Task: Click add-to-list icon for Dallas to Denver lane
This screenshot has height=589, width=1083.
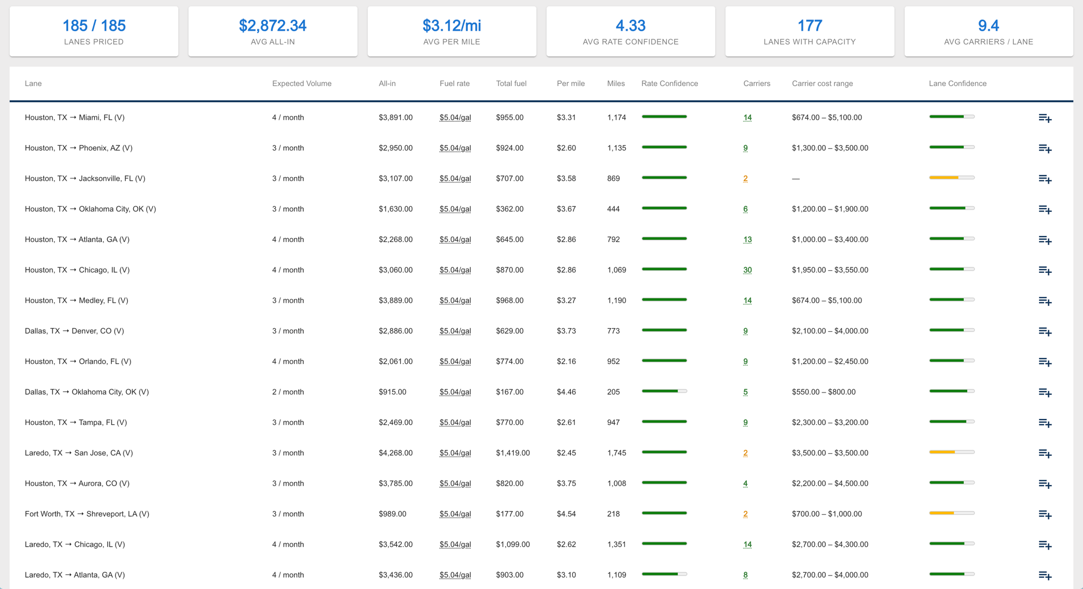Action: point(1045,331)
